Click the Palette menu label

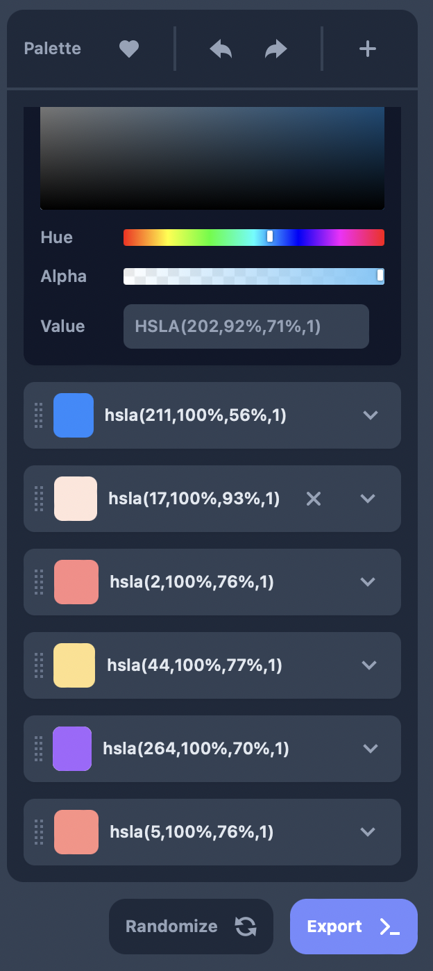pos(52,49)
